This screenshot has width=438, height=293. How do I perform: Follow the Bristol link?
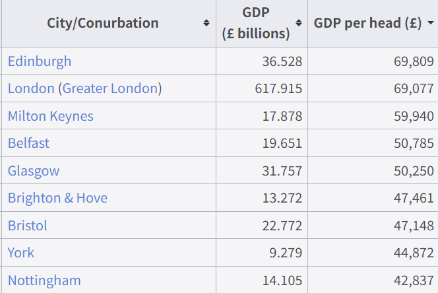(x=28, y=225)
